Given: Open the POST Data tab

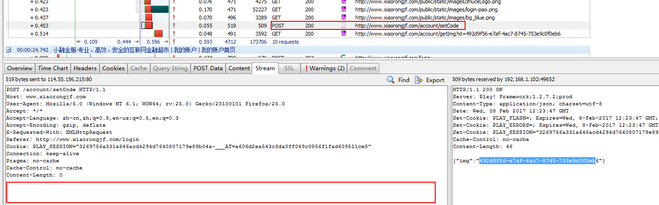Looking at the screenshot, I should tap(208, 68).
